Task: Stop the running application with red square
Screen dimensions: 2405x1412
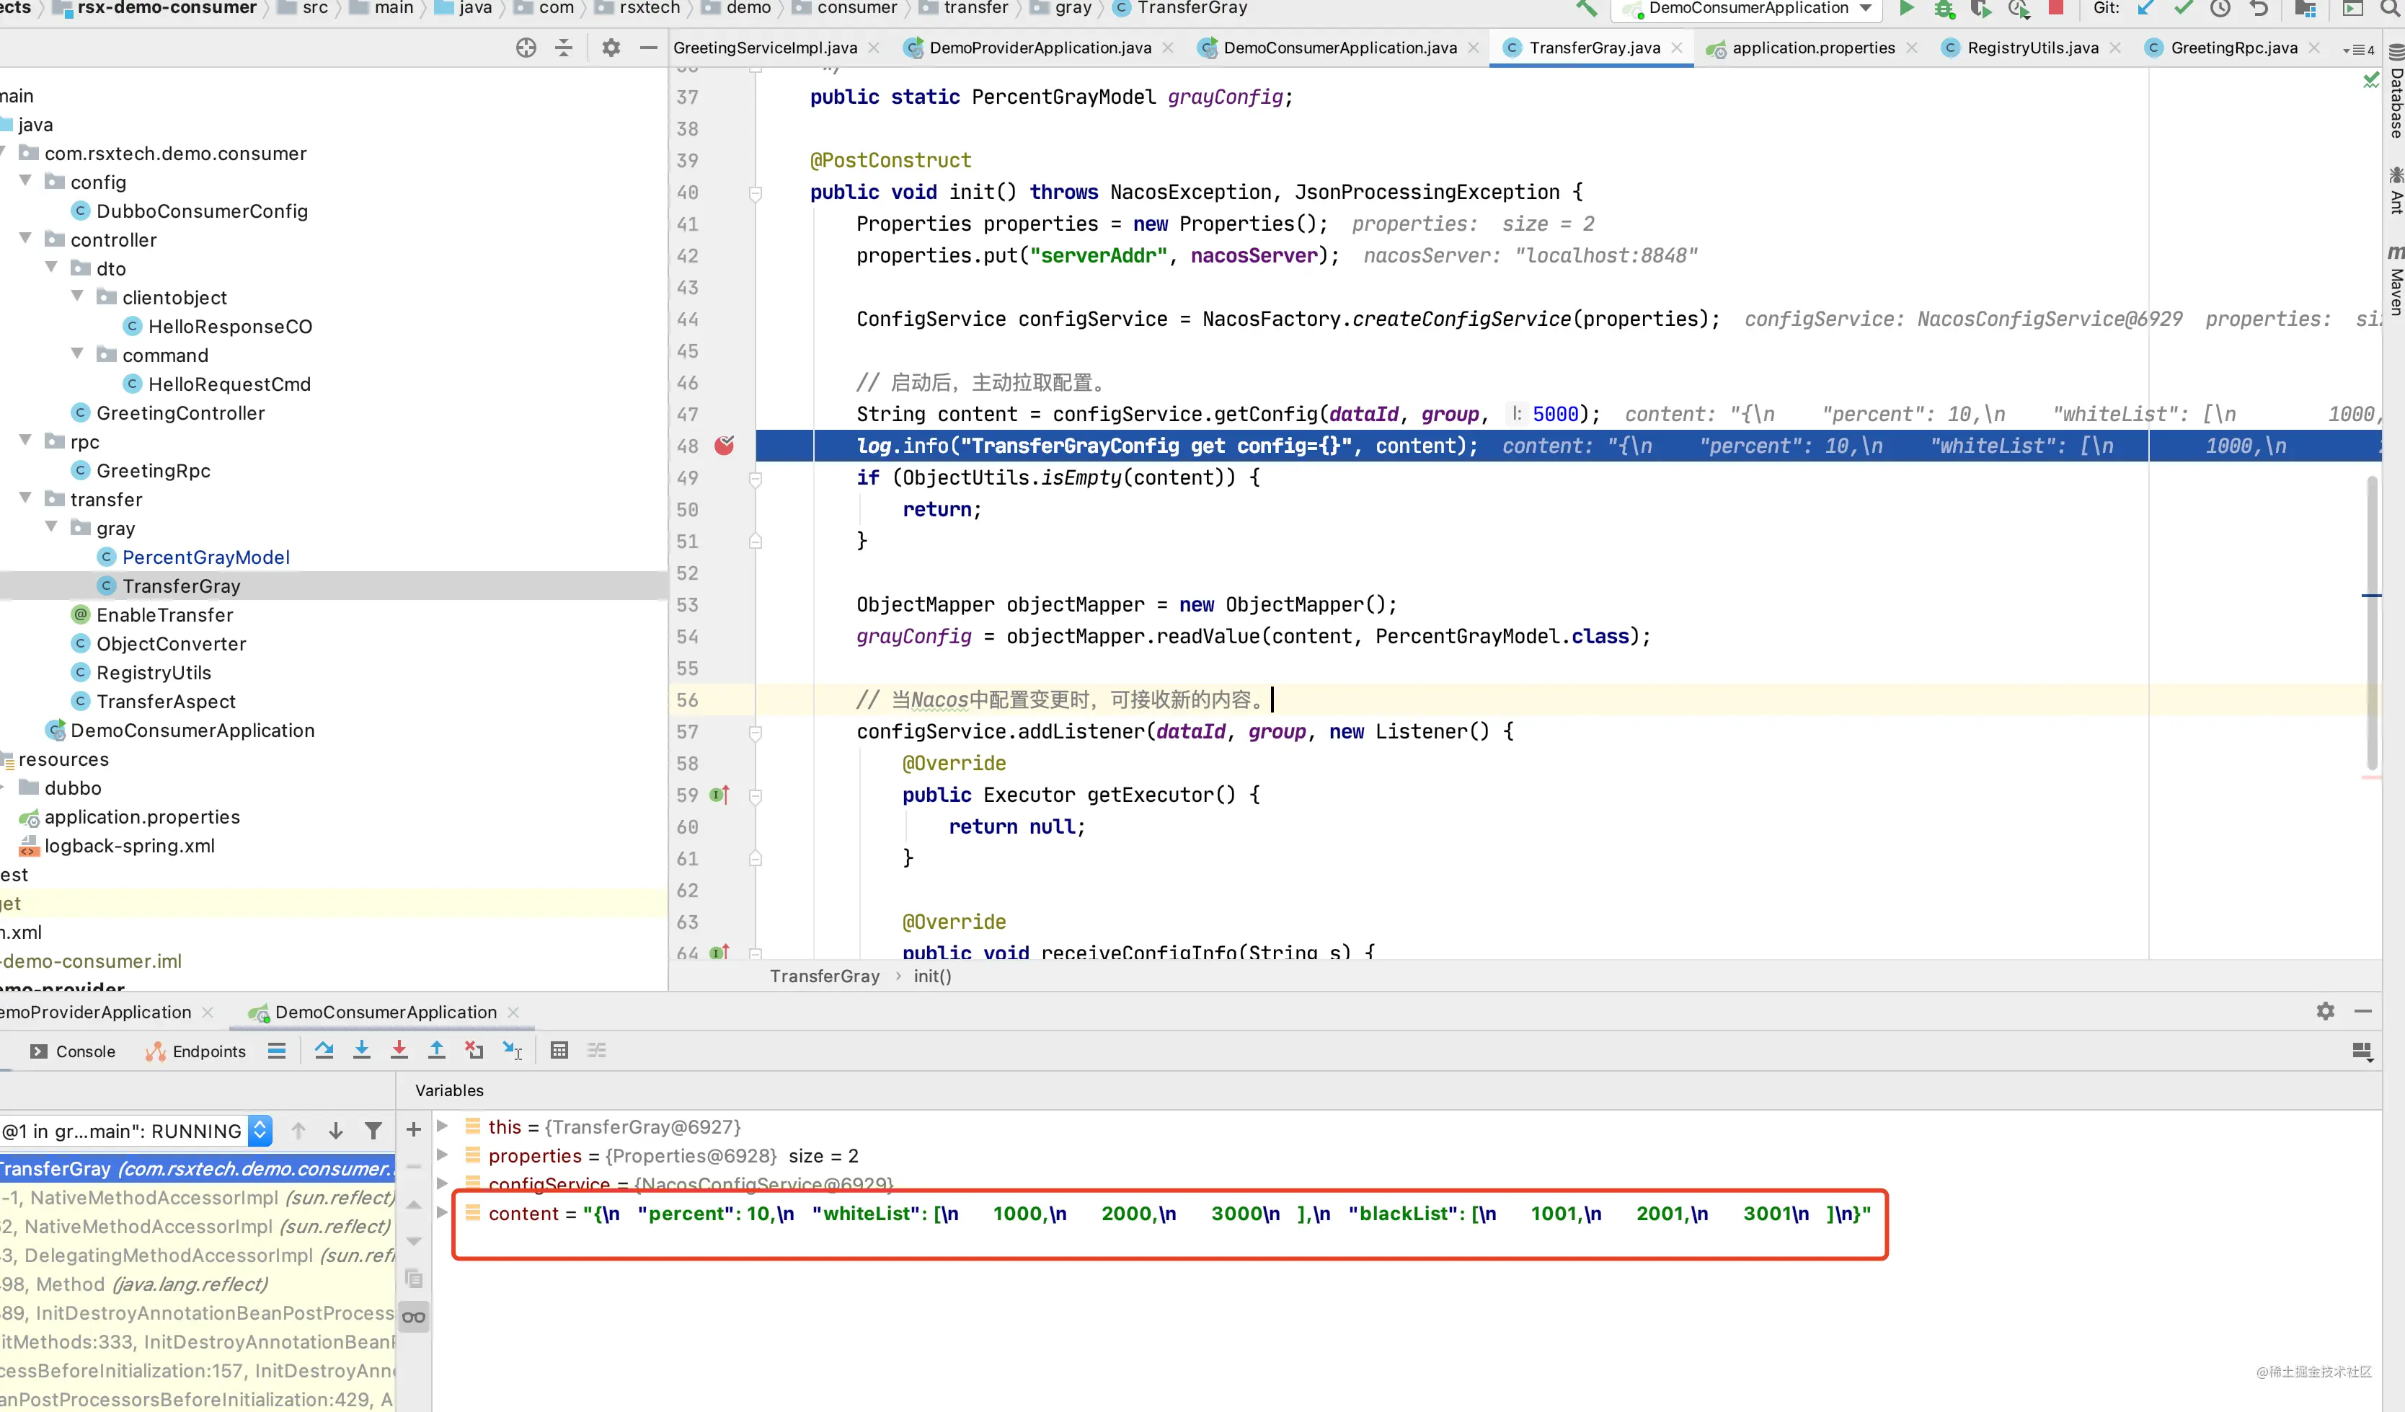Action: tap(2055, 9)
